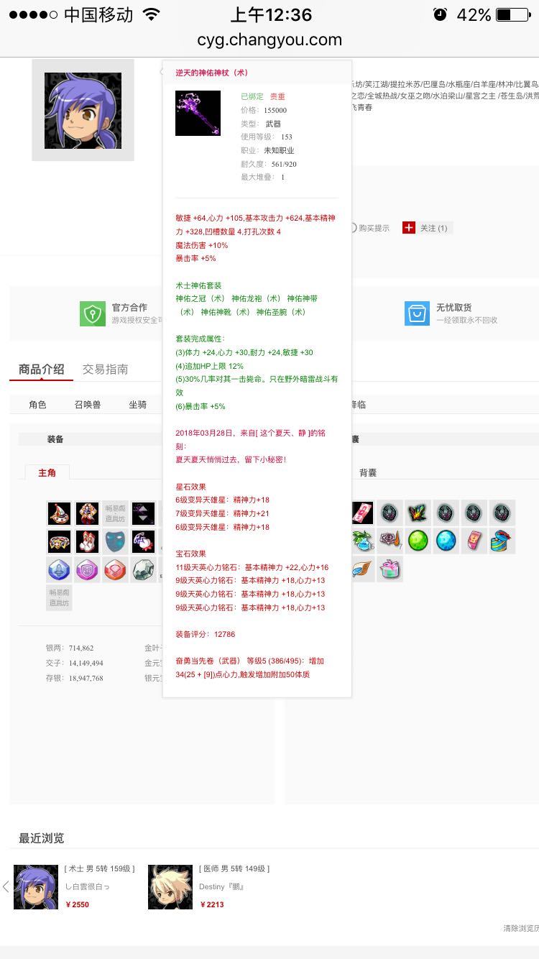539x959 pixels.
Task: Select the blue ball bag item
Action: 446,541
